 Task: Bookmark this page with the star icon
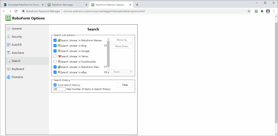249,11
